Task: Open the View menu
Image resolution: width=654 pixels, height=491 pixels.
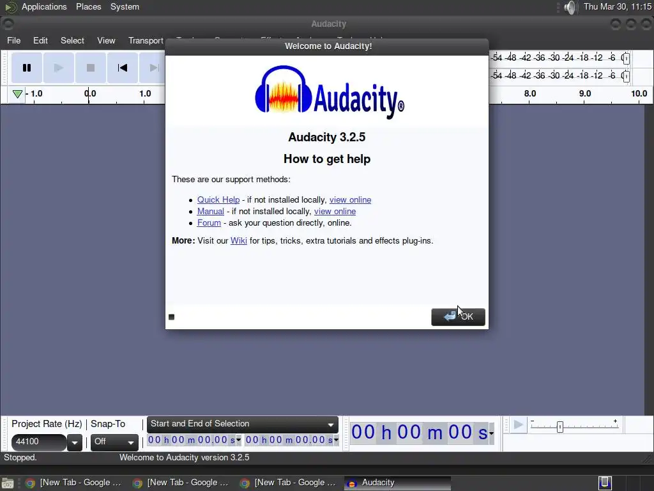Action: [x=106, y=40]
